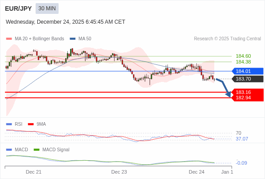Click the blue MA 50 legend swatch

(73, 39)
